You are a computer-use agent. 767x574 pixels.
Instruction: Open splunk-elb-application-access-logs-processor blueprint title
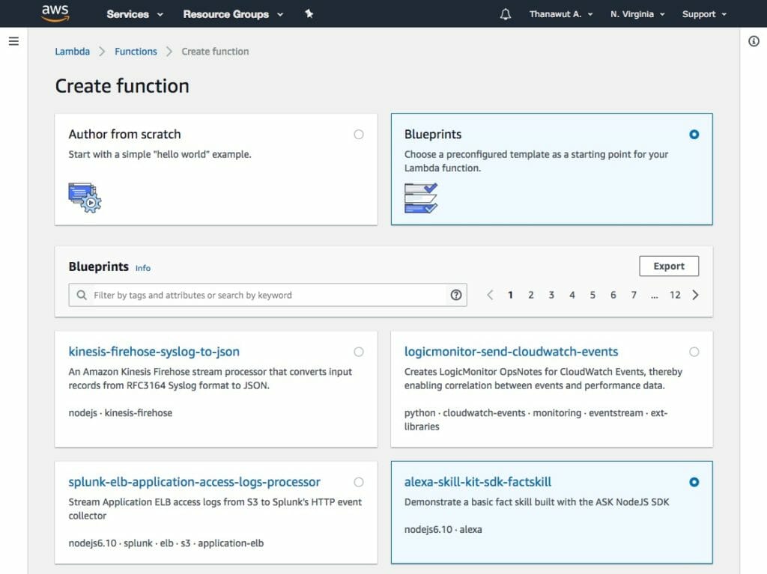[194, 482]
